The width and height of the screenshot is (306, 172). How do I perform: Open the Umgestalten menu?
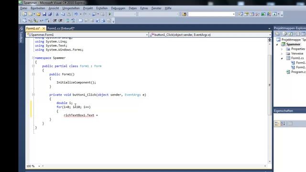pos(71,8)
